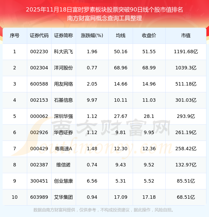This screenshot has height=217, width=209.
Task: Select stock code 002230
Action: 39,52
